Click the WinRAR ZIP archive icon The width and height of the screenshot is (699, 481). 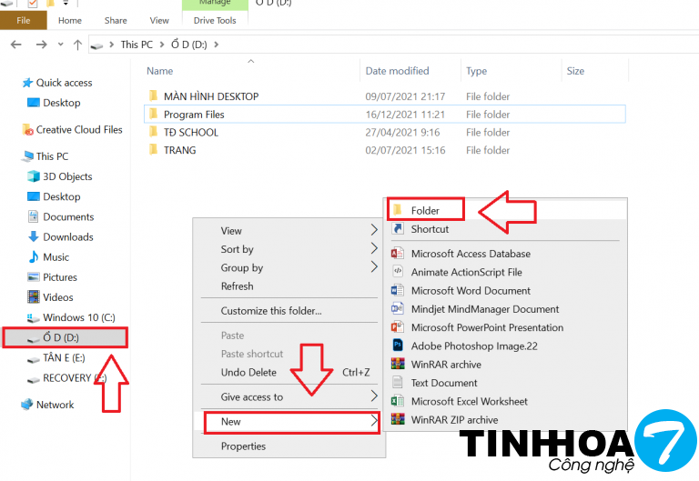397,419
